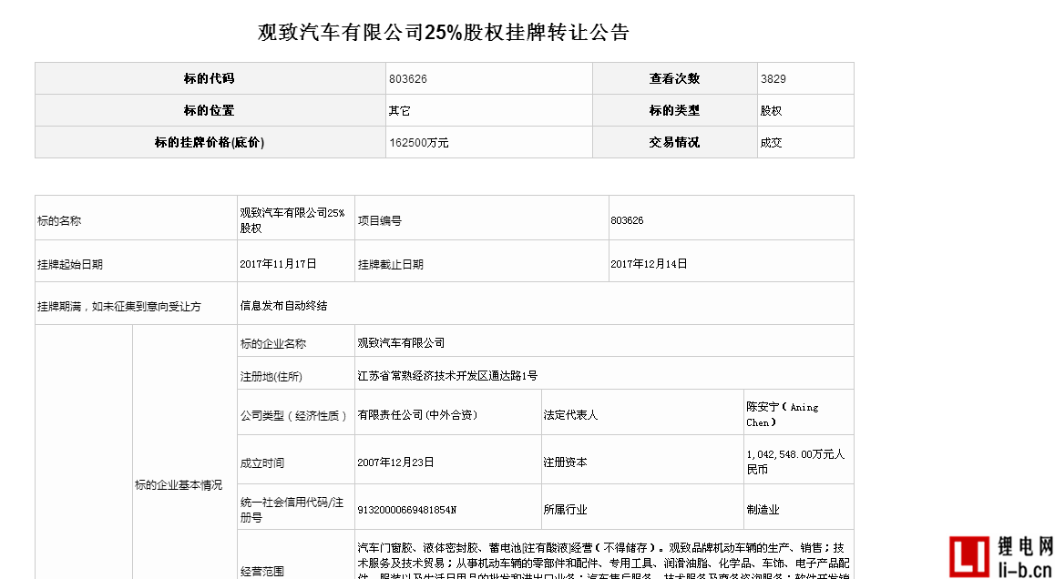Image resolution: width=1055 pixels, height=579 pixels.
Task: Click the 803626 value beside 项目编号
Action: (627, 220)
